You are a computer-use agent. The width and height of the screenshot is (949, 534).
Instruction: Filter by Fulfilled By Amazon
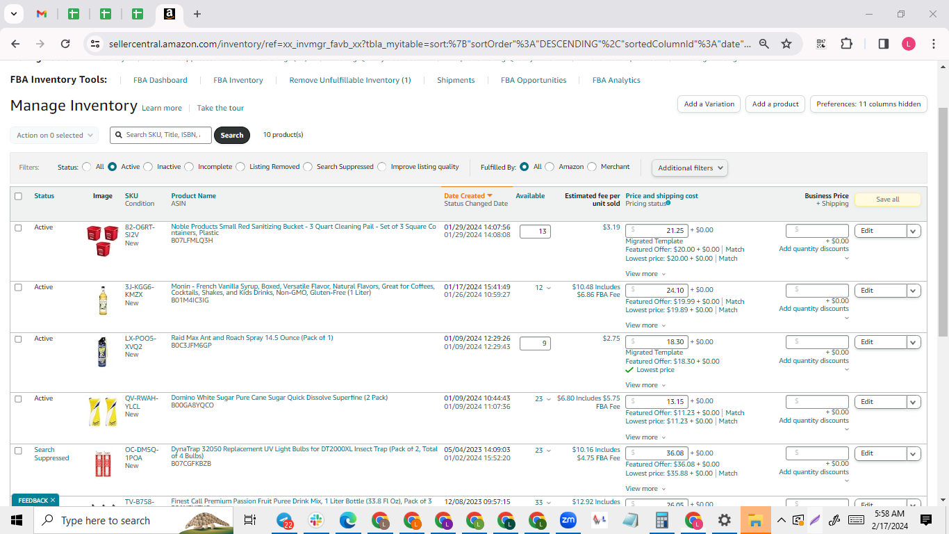coord(550,167)
